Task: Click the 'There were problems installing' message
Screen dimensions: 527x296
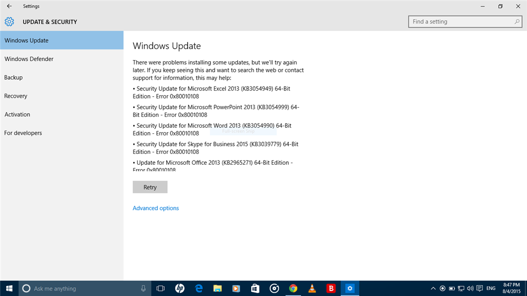Action: pyautogui.click(x=218, y=71)
